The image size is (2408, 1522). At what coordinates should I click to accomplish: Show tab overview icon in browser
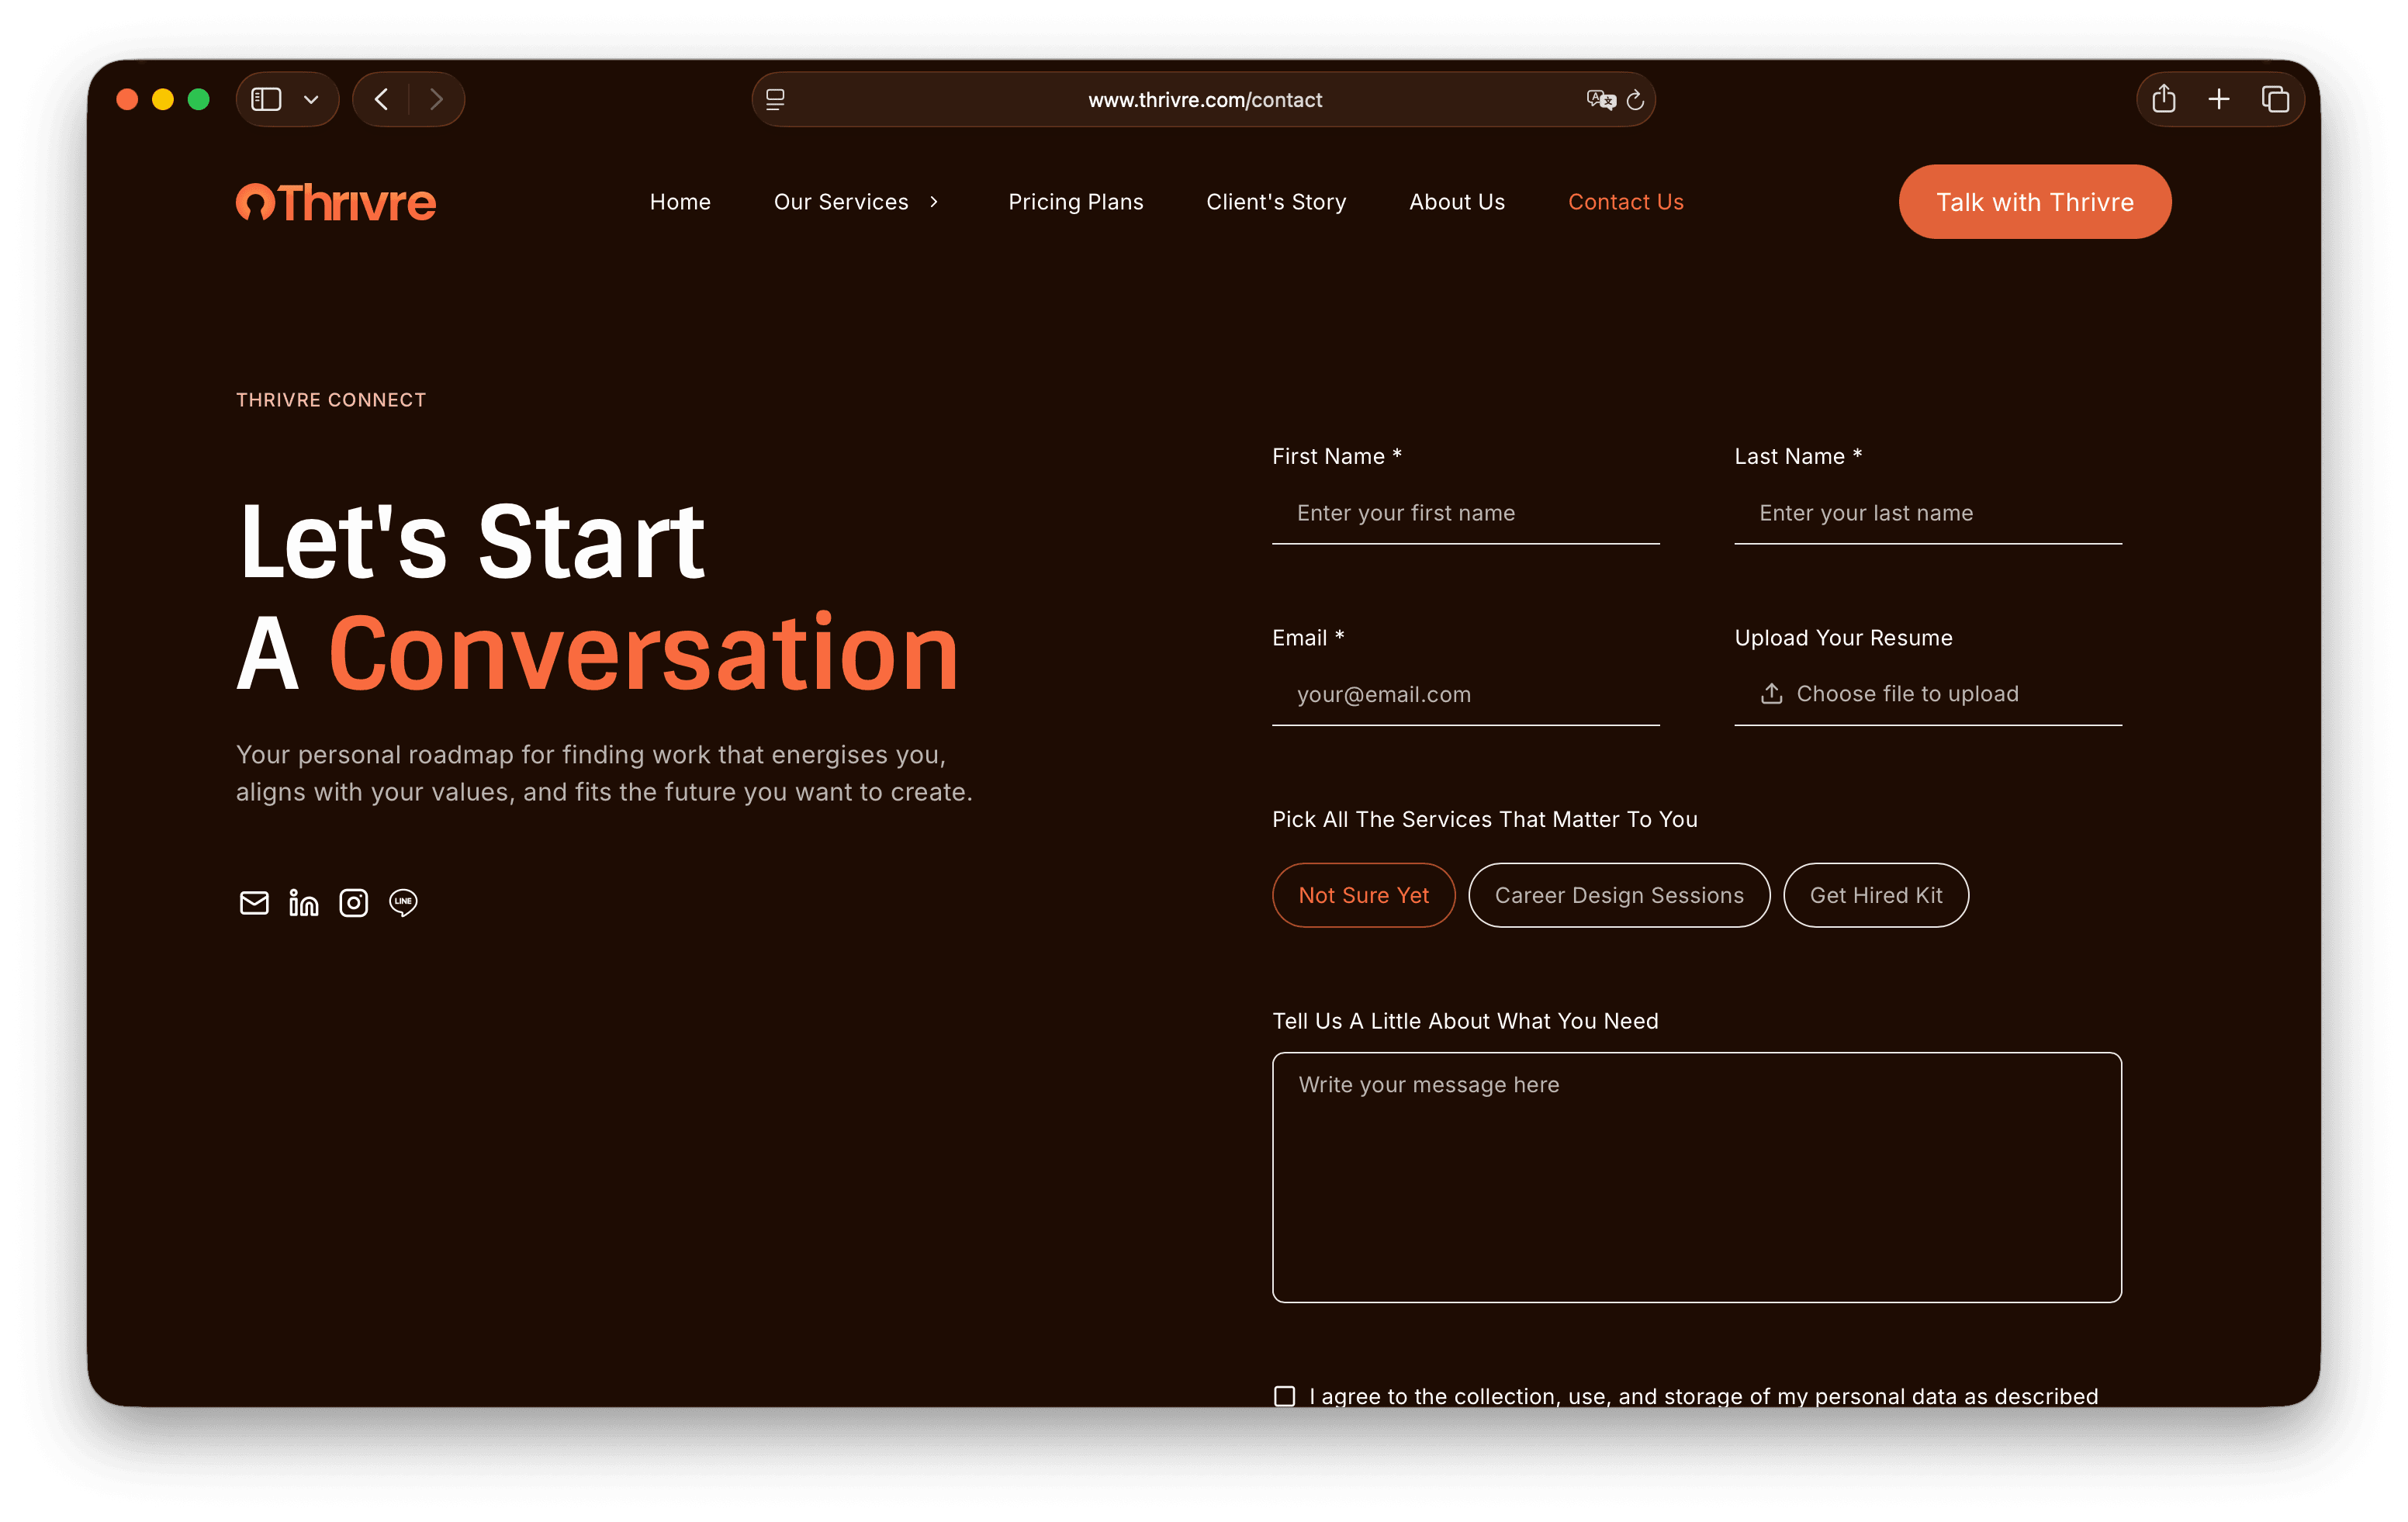(2275, 99)
